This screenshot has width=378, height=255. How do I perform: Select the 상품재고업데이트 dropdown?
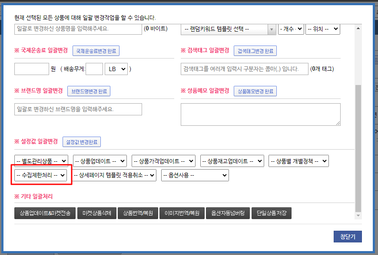click(x=232, y=161)
